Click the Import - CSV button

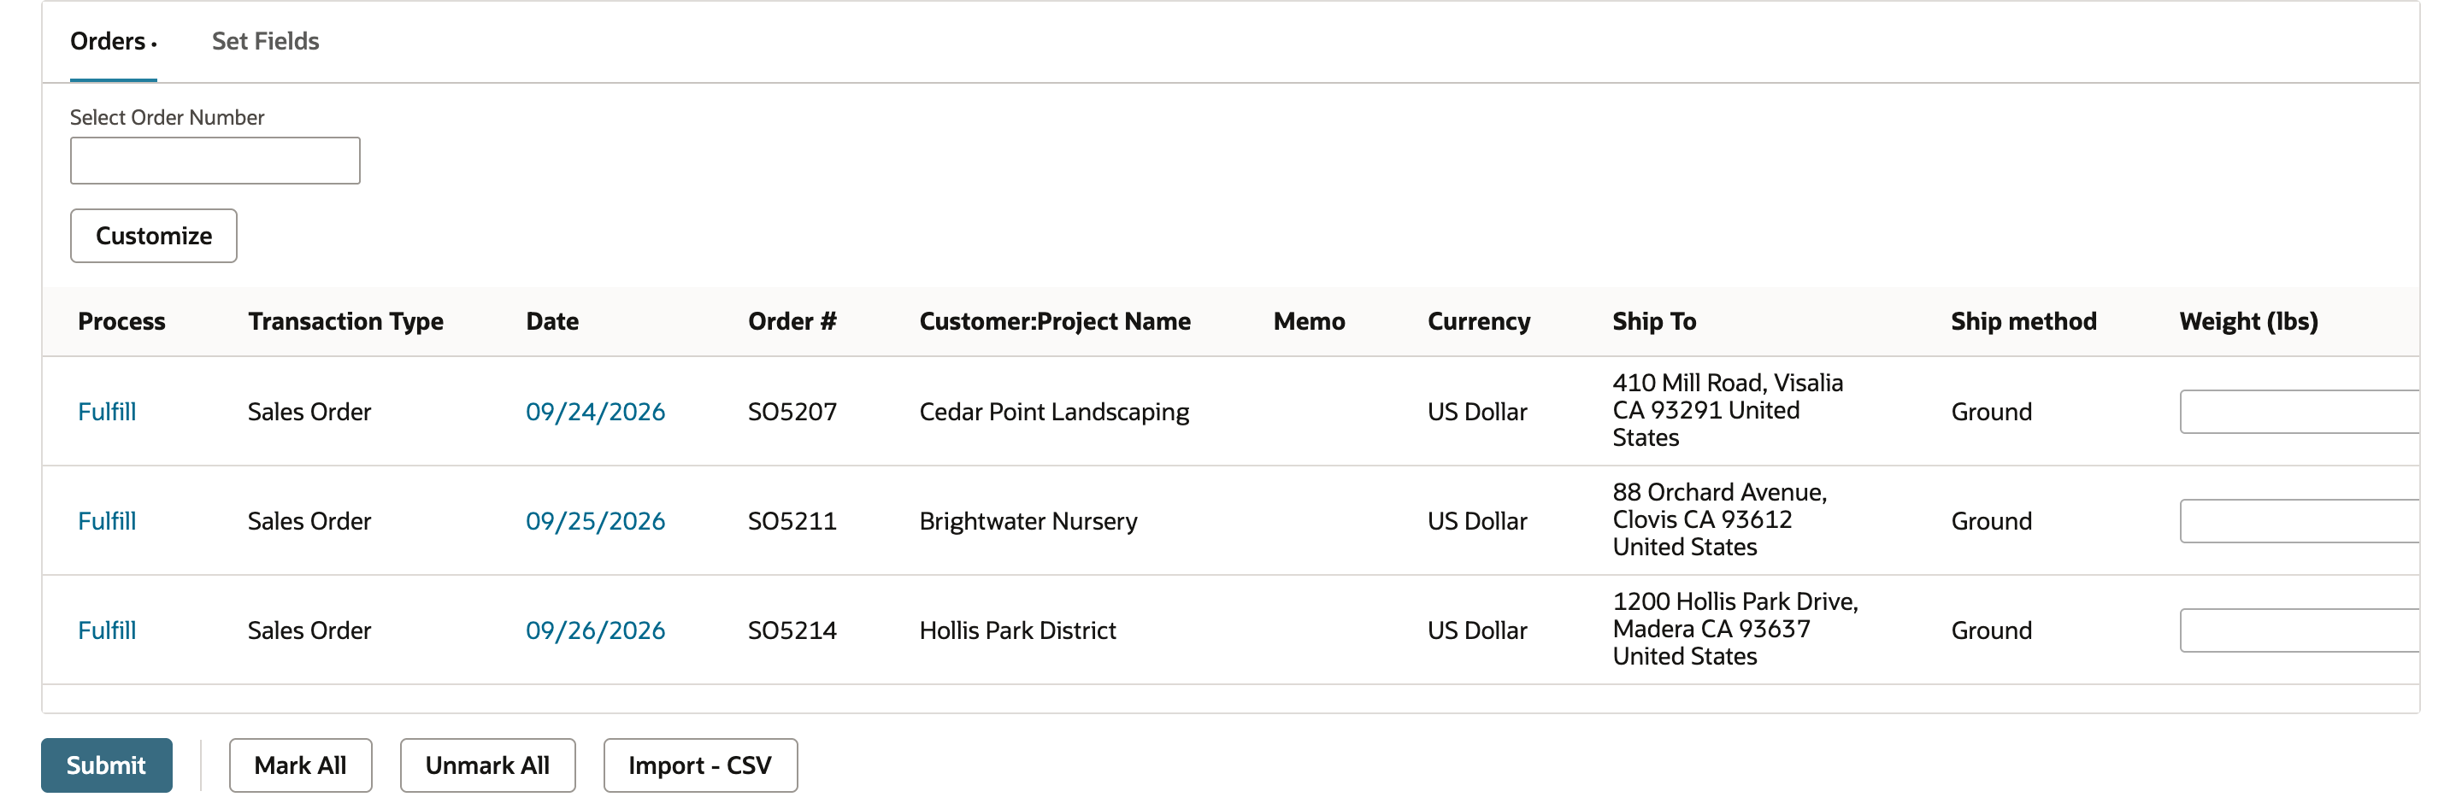[x=701, y=765]
